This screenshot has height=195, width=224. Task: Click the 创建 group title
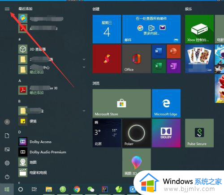click(96, 9)
